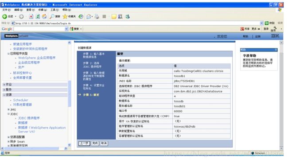288x161 pixels.
Task: Click the Mail envelope icon
Action: (89, 16)
